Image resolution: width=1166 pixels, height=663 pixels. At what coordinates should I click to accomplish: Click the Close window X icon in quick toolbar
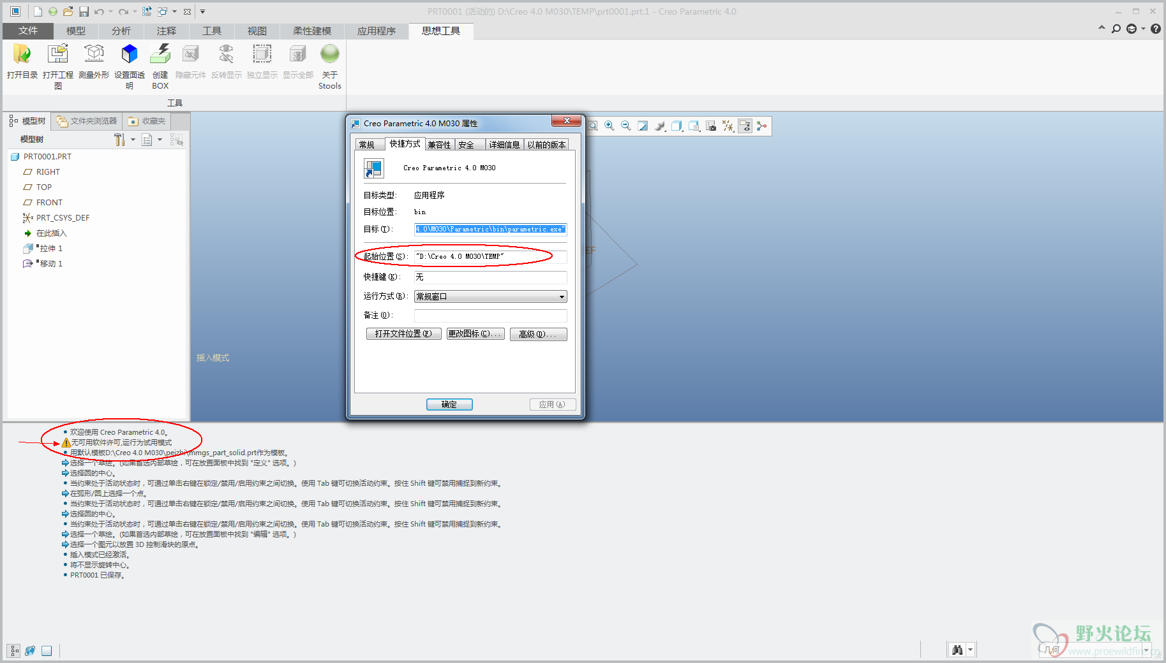click(187, 11)
